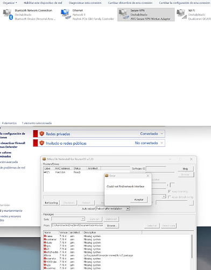Click Habilitar este dispositivo de red

click(x=43, y=3)
